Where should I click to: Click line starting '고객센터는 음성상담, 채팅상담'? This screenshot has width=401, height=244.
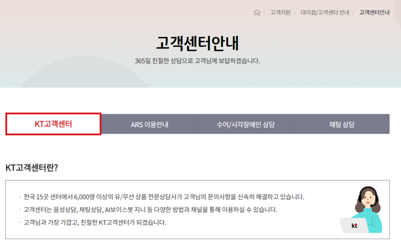[x=150, y=210]
